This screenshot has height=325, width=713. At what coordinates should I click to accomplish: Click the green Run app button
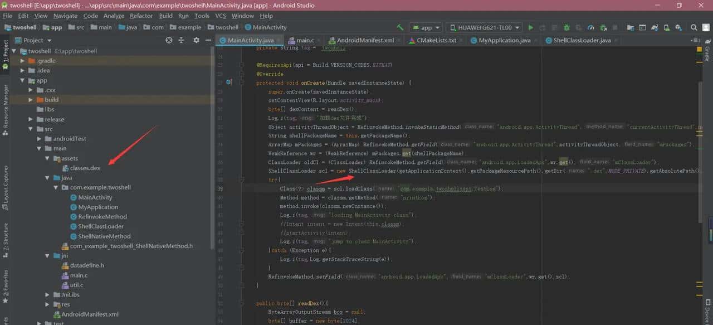(x=530, y=27)
